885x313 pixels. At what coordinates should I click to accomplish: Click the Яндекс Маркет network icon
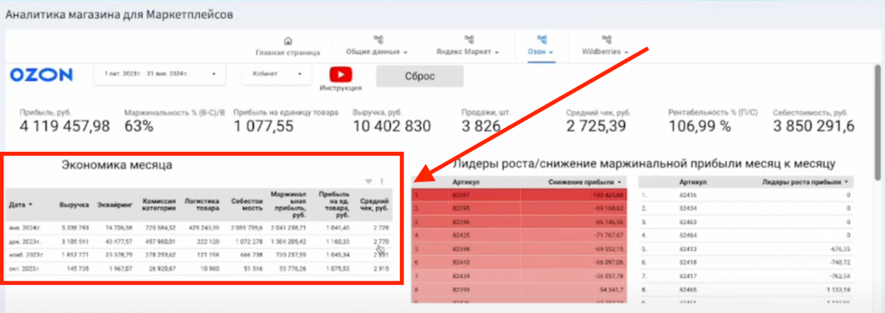click(469, 39)
